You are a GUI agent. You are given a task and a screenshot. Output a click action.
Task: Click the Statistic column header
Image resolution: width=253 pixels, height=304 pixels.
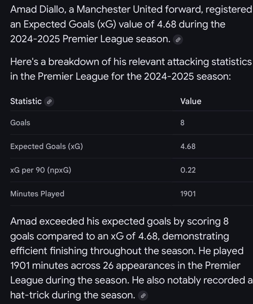(x=26, y=101)
